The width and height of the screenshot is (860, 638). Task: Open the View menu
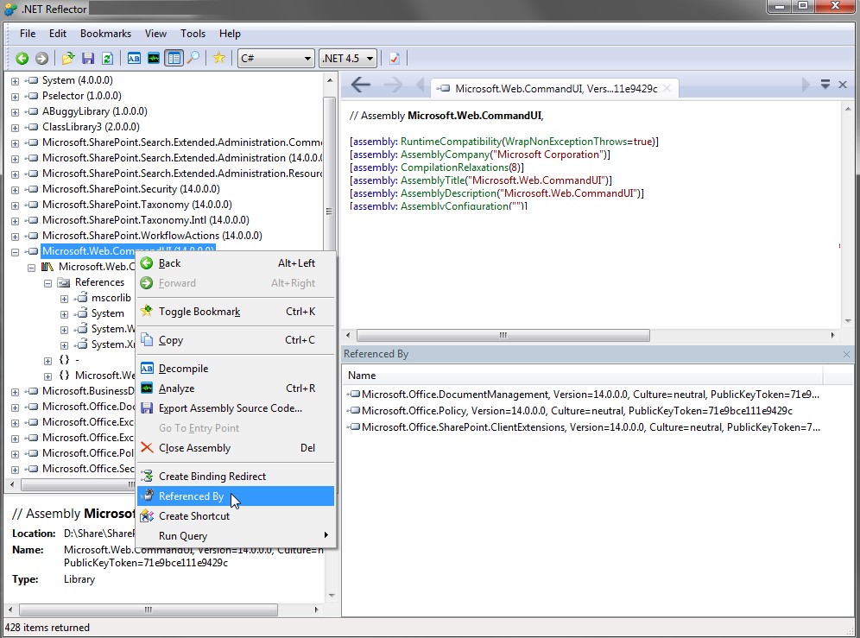point(155,34)
